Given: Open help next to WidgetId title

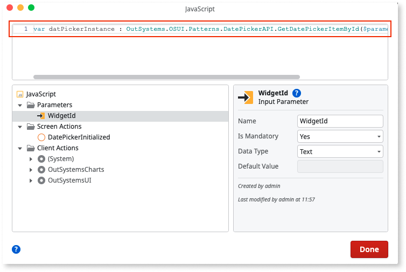Looking at the screenshot, I should click(296, 93).
